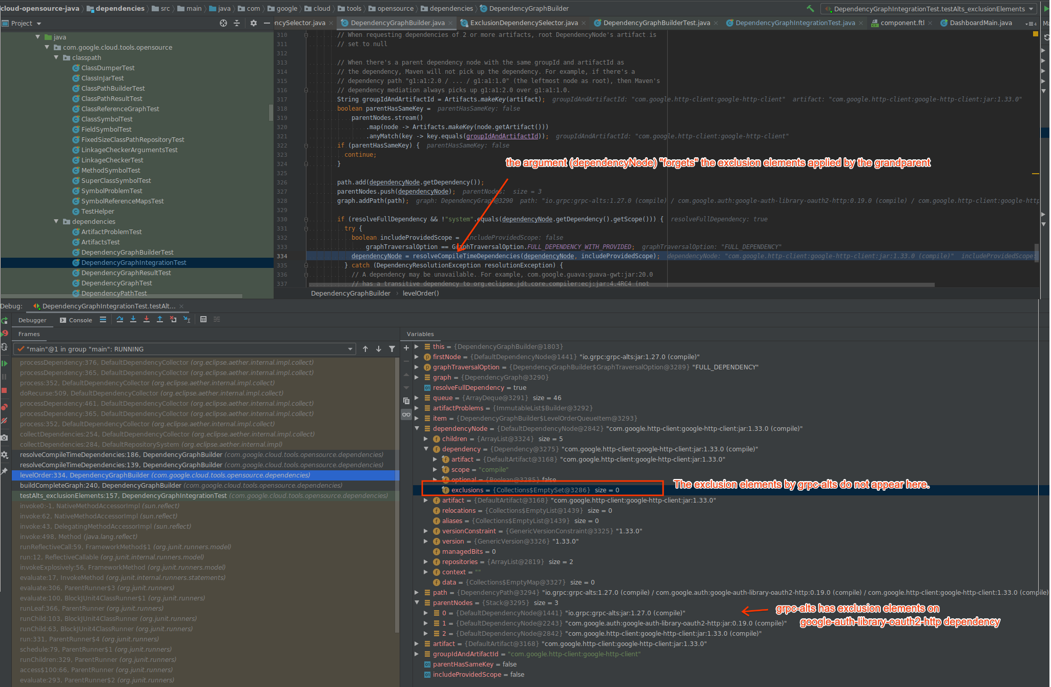Click the levelOrder() breadcrumb below the editor
This screenshot has height=687, width=1051.
[x=421, y=293]
